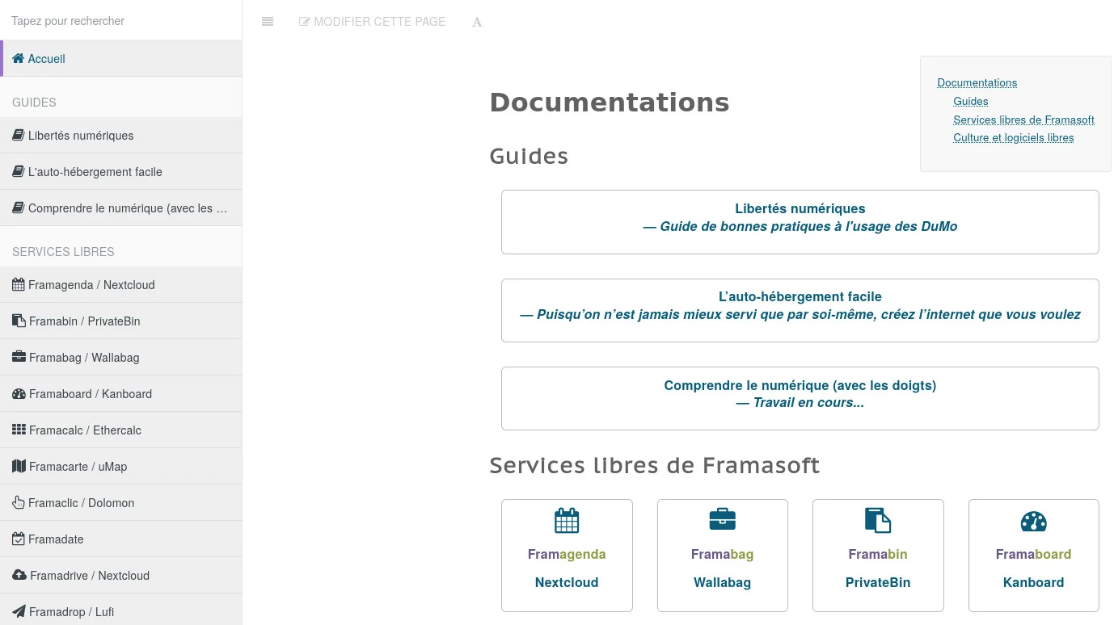
Task: Jump to Services libres de Framasoft link
Action: click(1023, 120)
